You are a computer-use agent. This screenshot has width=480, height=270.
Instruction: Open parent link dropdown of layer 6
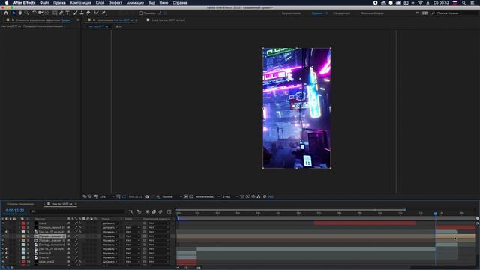159,245
